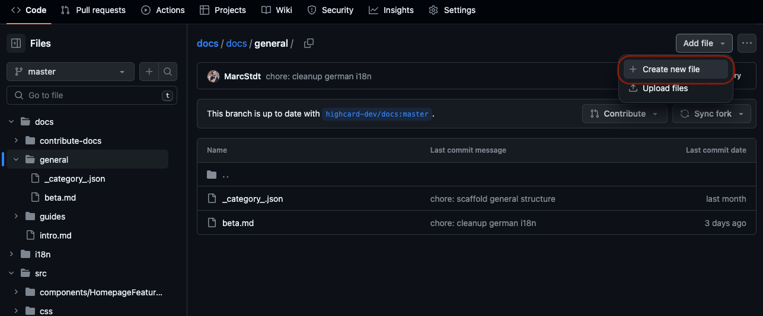Collapse the file tree side panel icon
Image resolution: width=763 pixels, height=316 pixels.
click(16, 43)
